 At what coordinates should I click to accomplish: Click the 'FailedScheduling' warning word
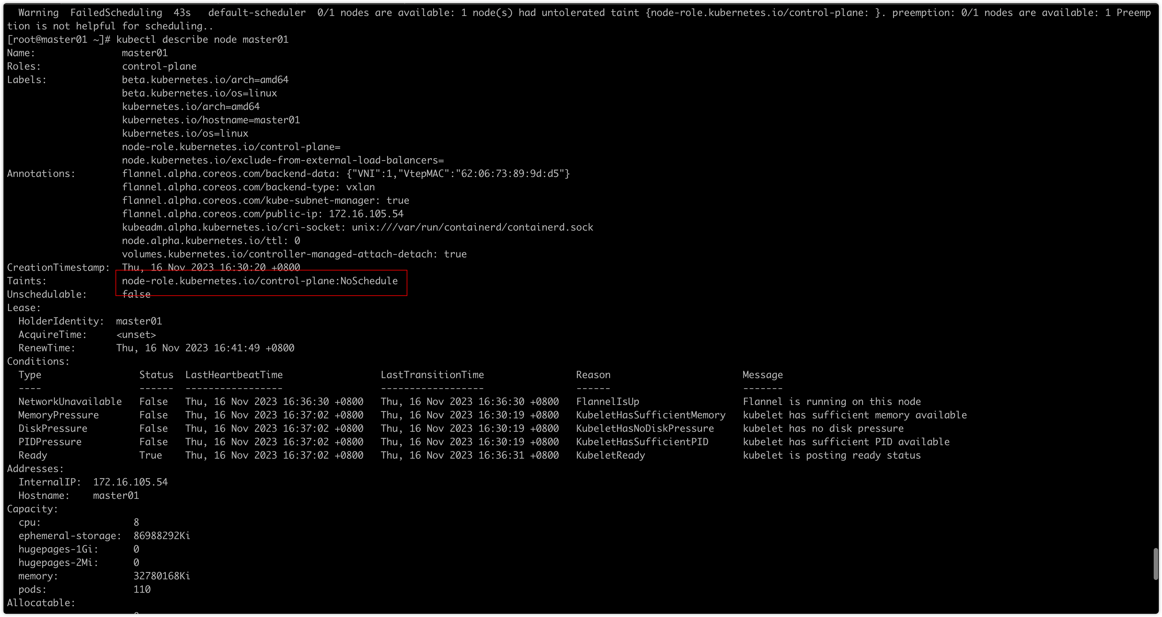tap(116, 13)
